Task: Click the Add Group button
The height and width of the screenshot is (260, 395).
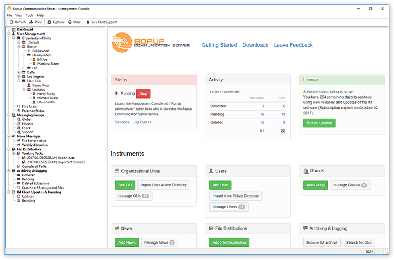Action: pyautogui.click(x=316, y=185)
